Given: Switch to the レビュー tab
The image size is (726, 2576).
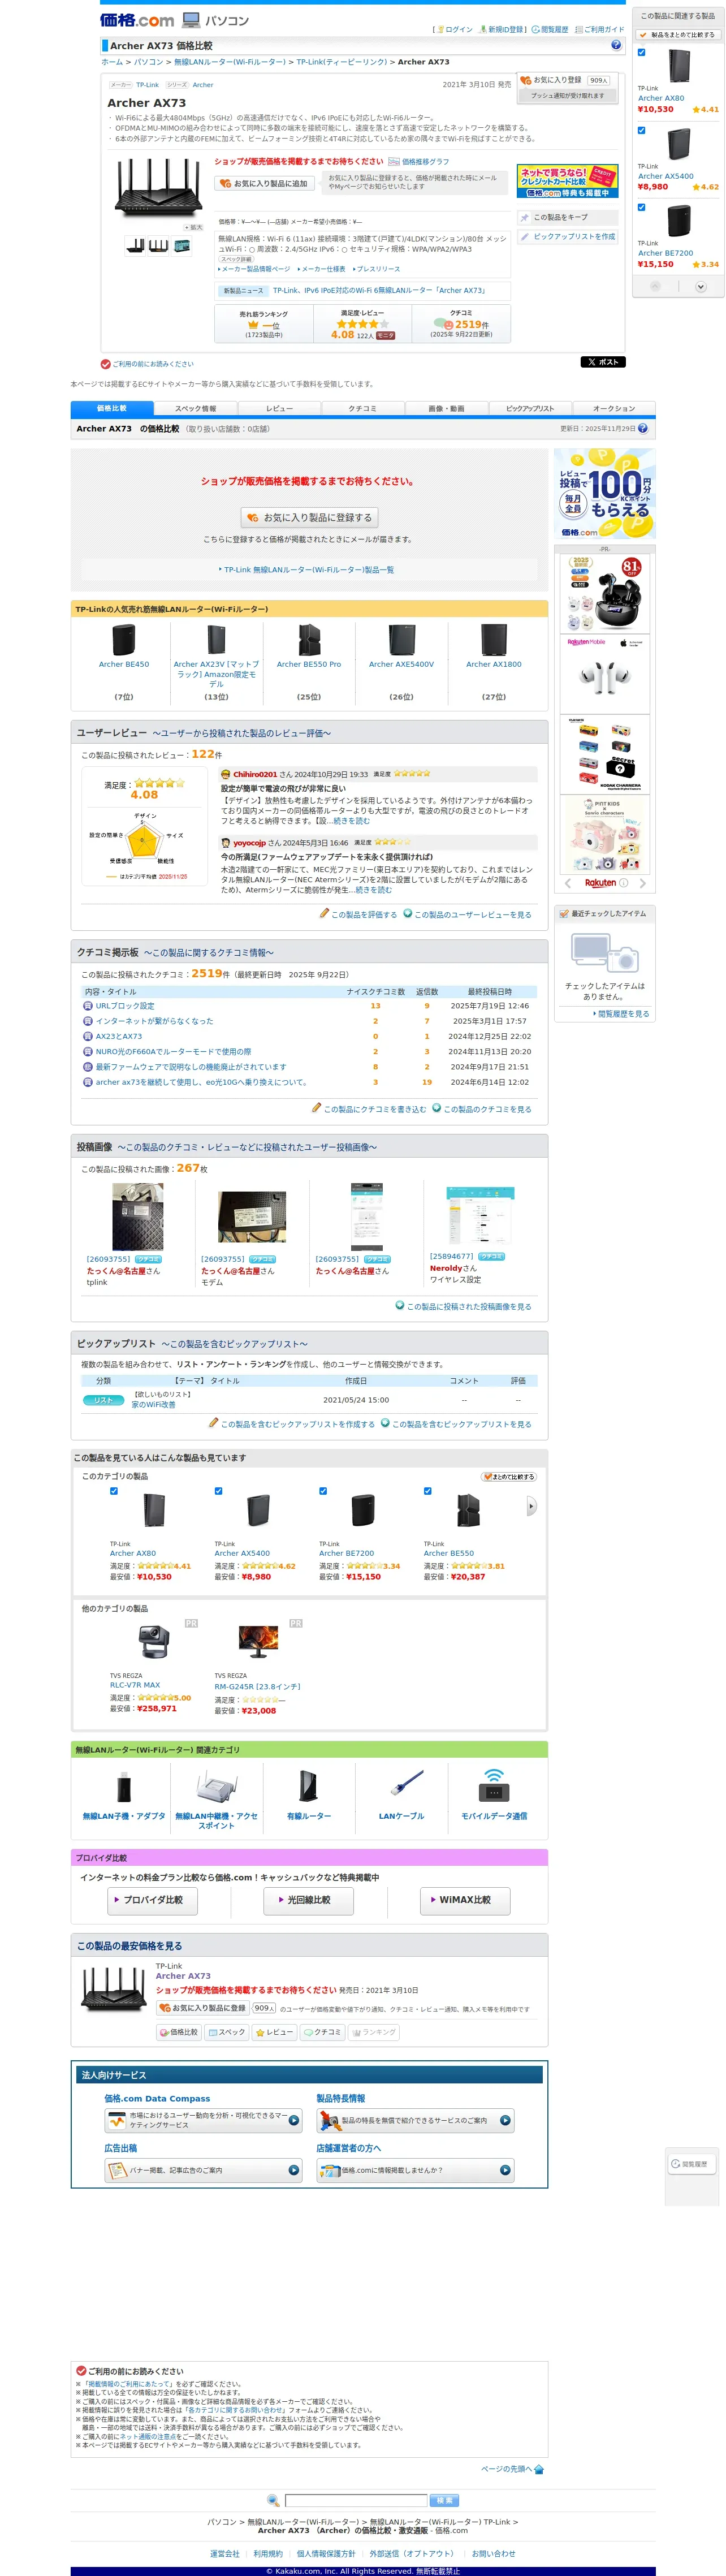Looking at the screenshot, I should 279,408.
